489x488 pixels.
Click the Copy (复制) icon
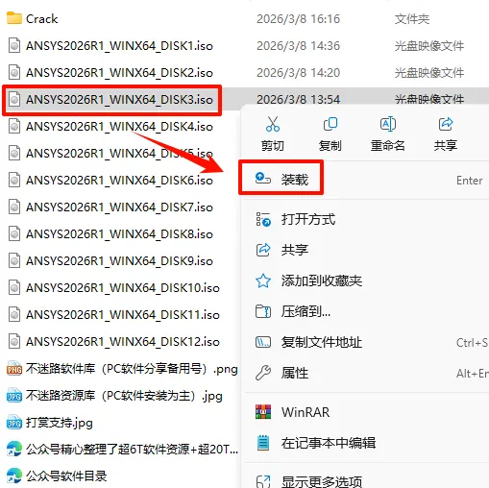tap(330, 124)
